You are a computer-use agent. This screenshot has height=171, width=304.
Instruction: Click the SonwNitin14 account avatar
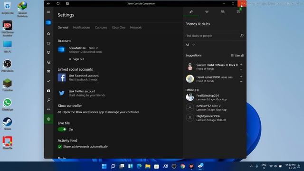tap(61, 49)
